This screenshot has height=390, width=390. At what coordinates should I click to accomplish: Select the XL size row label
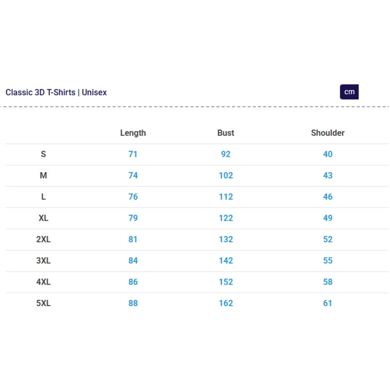[x=43, y=218]
